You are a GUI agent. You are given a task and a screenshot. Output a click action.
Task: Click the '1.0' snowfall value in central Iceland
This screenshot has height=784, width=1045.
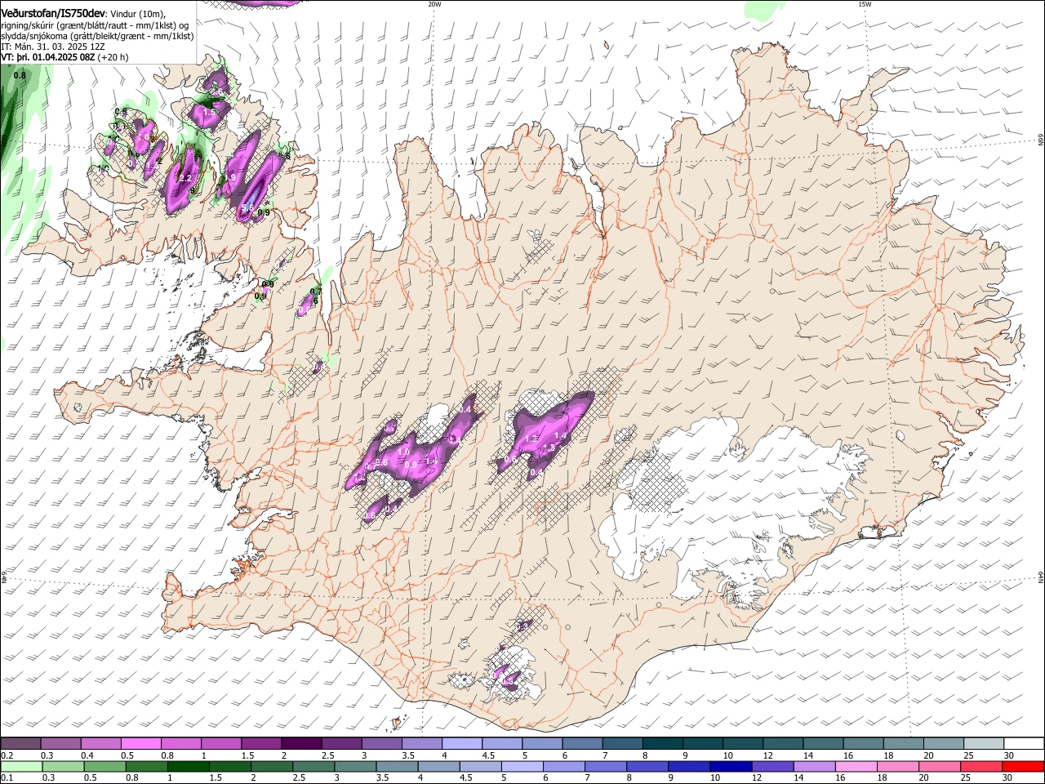click(x=403, y=452)
